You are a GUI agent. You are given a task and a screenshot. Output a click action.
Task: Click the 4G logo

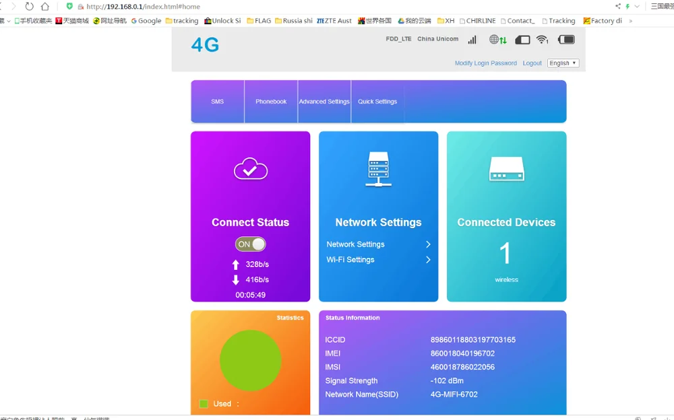click(205, 44)
